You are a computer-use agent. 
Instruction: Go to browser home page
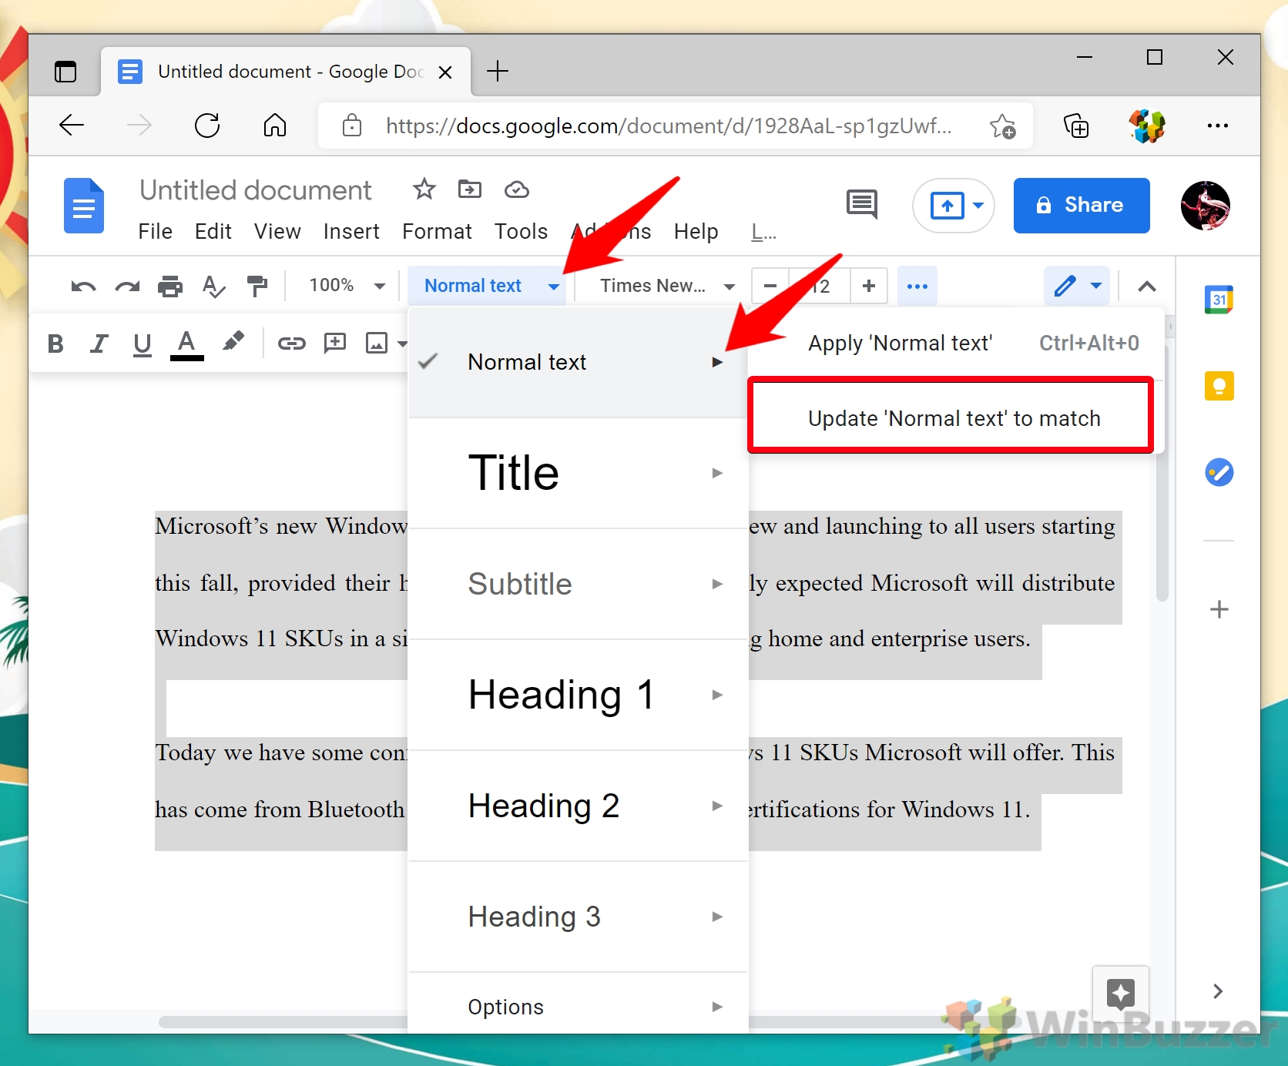click(x=275, y=126)
